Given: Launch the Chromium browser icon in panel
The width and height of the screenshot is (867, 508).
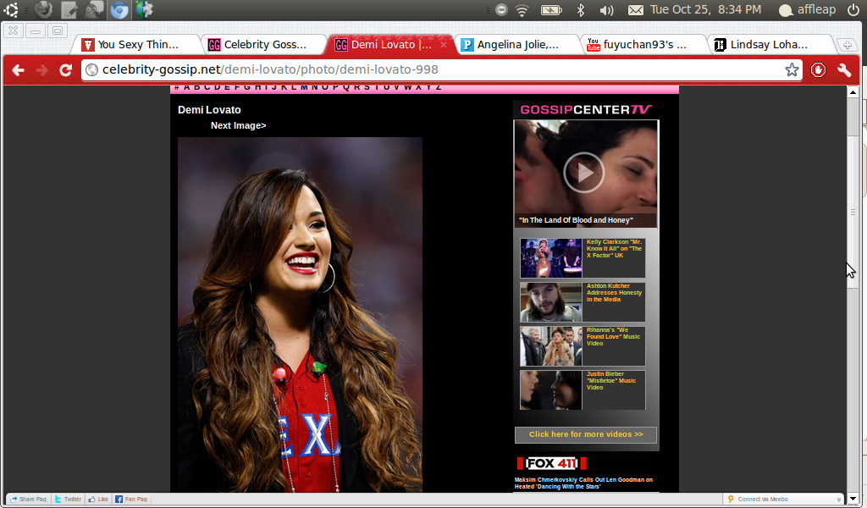Looking at the screenshot, I should click(119, 9).
